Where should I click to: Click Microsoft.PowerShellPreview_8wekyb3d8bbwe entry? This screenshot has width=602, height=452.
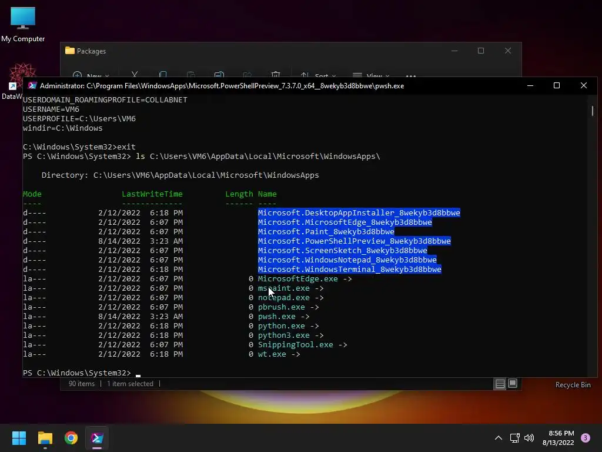[x=354, y=241]
